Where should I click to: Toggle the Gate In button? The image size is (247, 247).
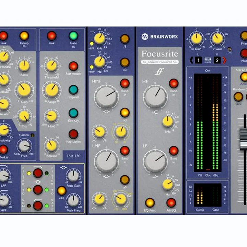pos(73,36)
